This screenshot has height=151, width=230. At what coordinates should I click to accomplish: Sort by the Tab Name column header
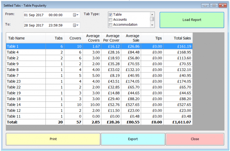[x=26, y=38]
